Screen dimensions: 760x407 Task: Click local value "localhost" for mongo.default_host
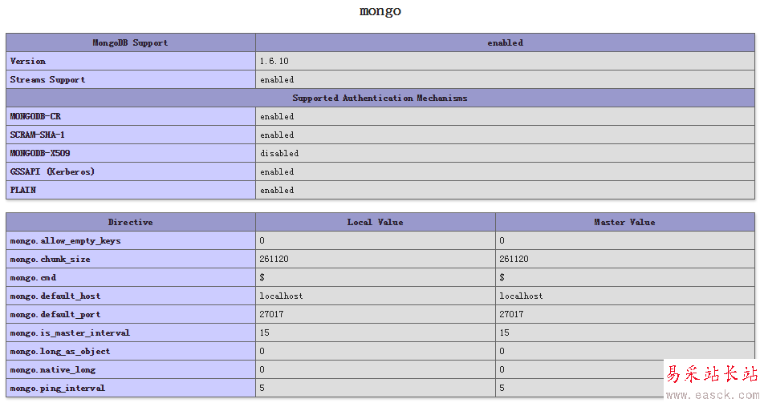pos(281,296)
